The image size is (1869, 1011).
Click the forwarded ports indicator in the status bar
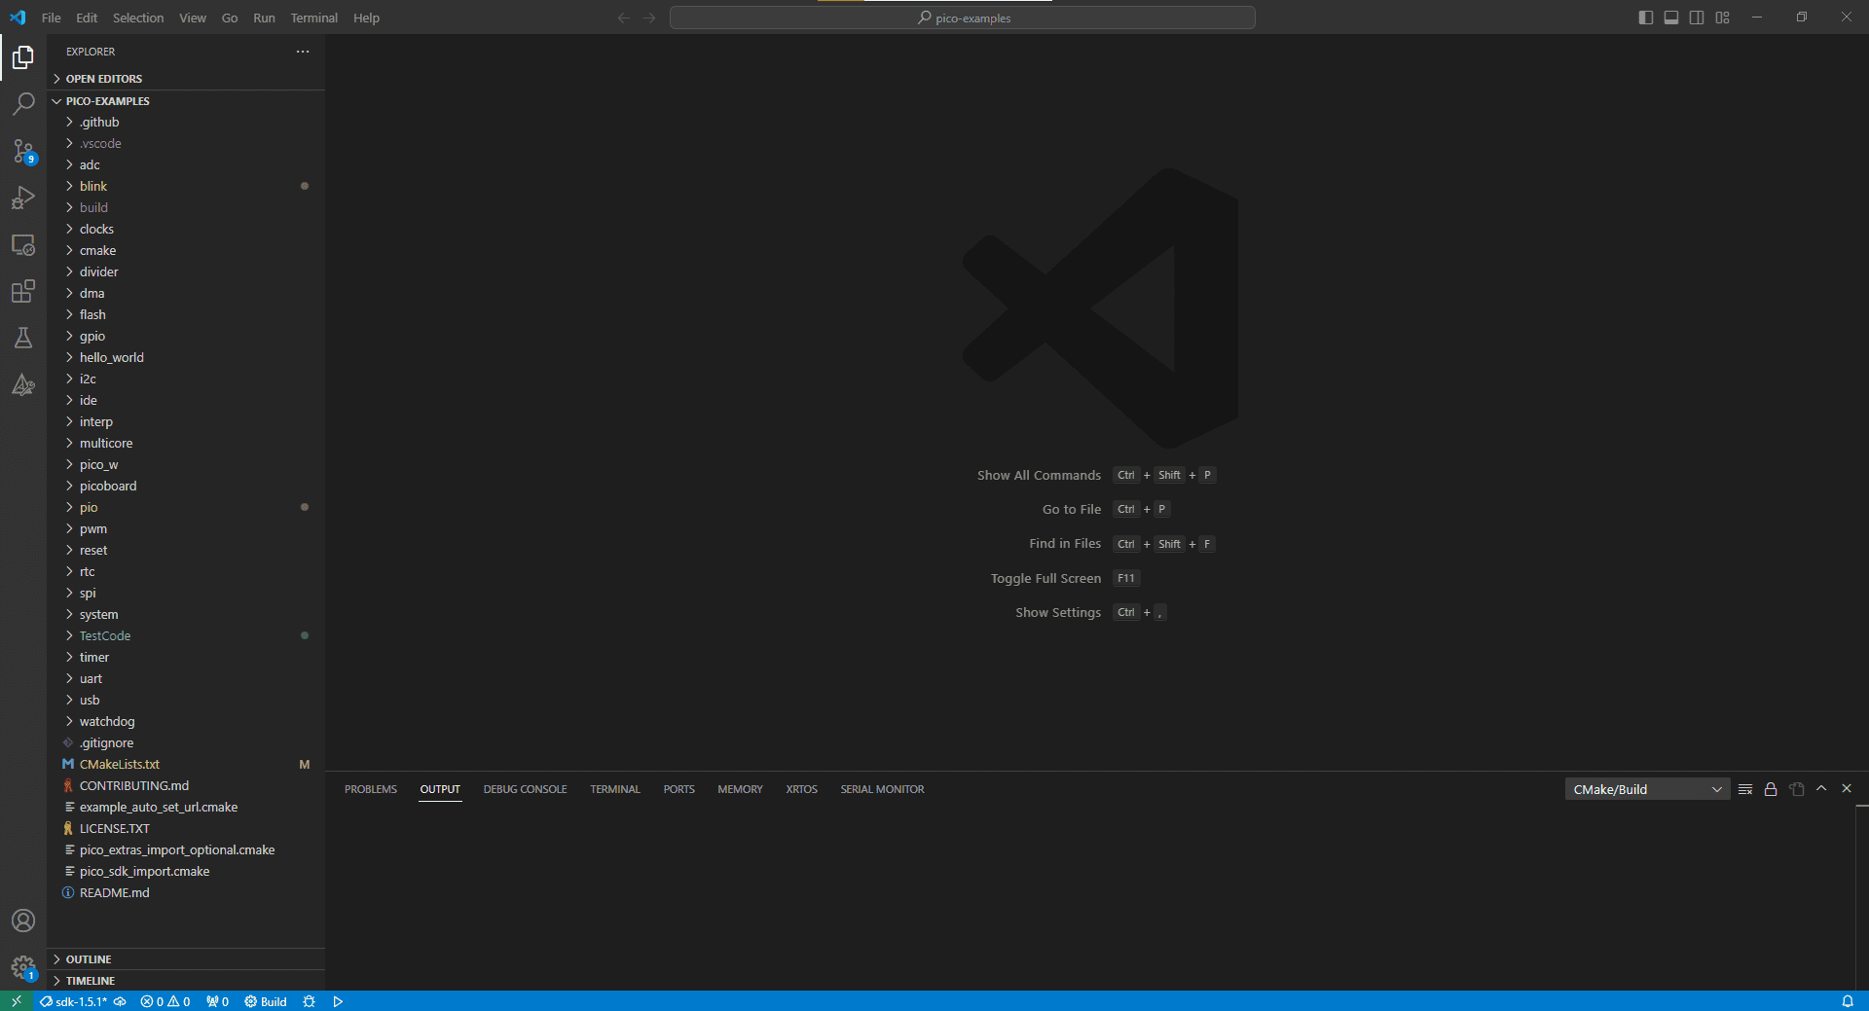coord(217,1001)
